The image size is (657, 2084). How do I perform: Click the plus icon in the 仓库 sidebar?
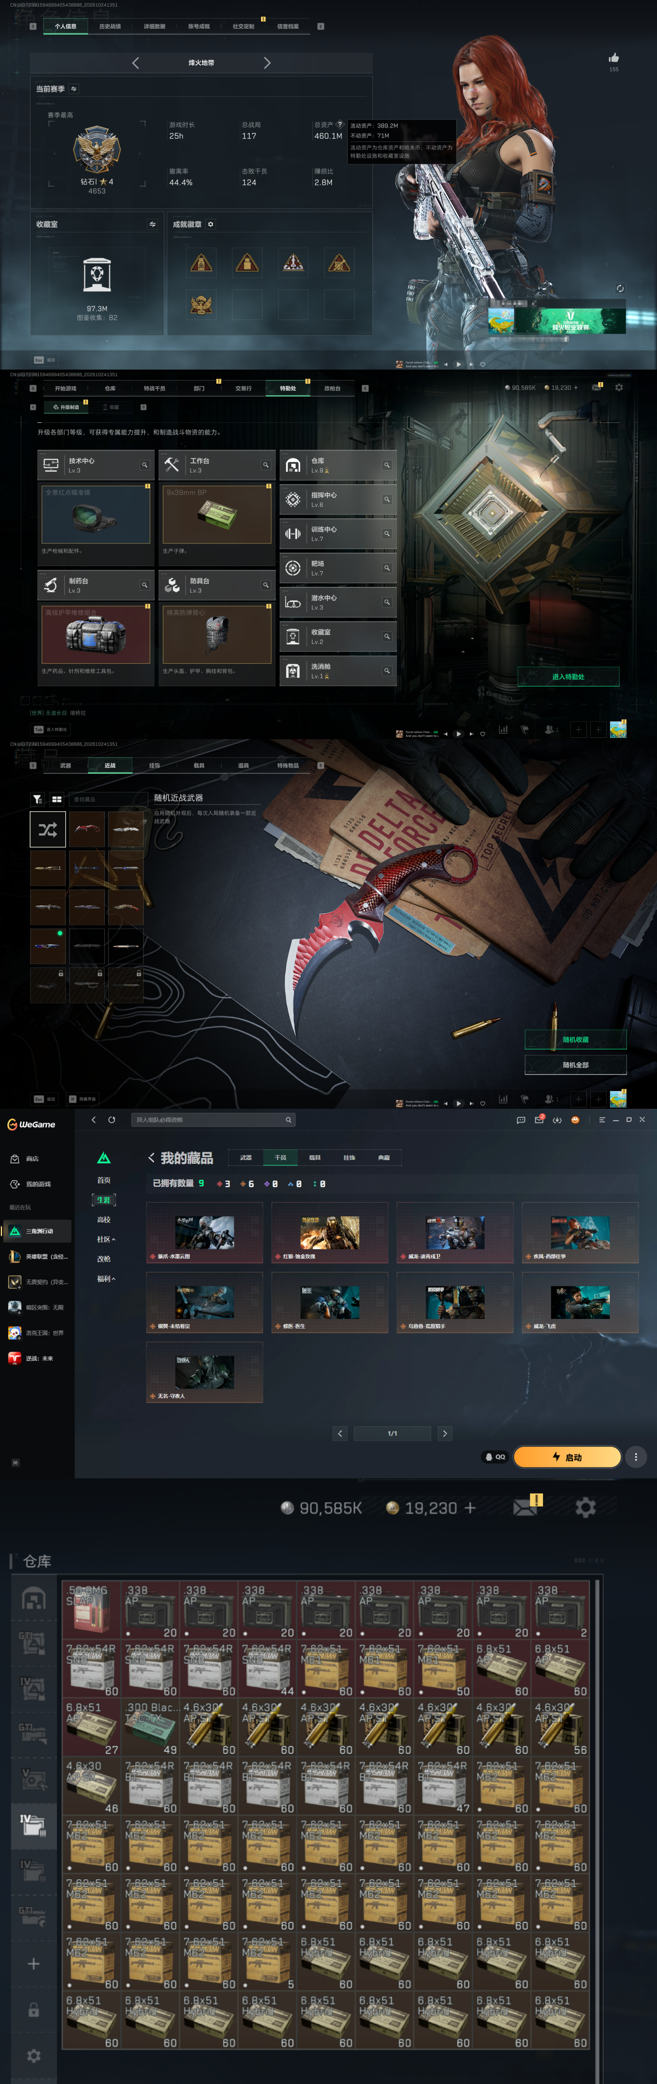(33, 1963)
